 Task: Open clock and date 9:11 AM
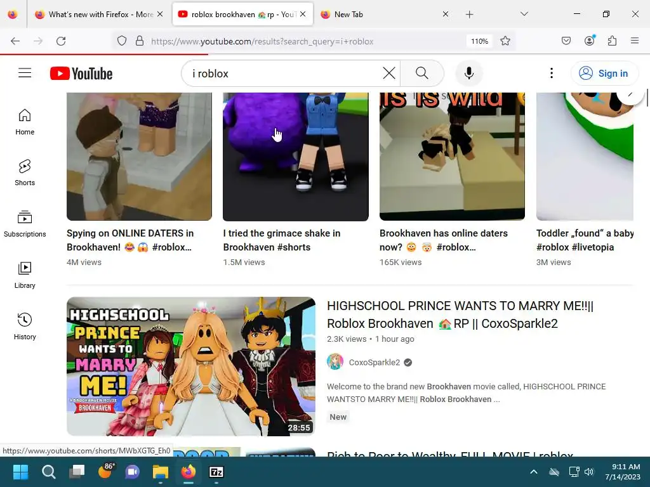tap(622, 472)
